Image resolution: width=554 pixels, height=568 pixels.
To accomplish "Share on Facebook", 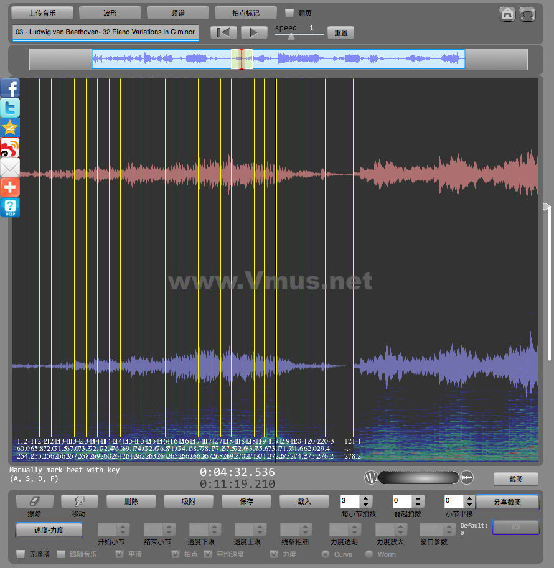I will point(10,88).
